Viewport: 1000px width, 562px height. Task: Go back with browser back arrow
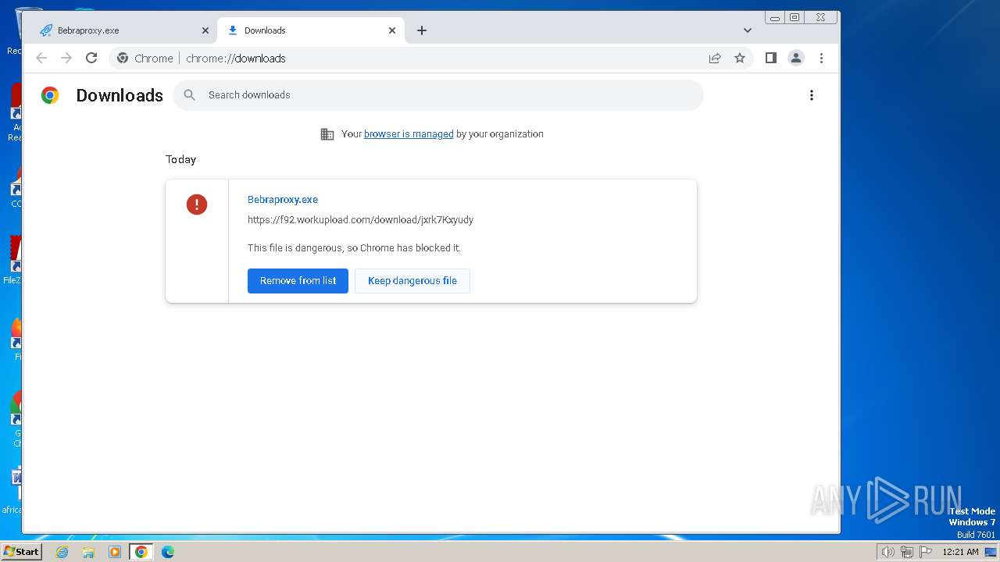point(41,58)
